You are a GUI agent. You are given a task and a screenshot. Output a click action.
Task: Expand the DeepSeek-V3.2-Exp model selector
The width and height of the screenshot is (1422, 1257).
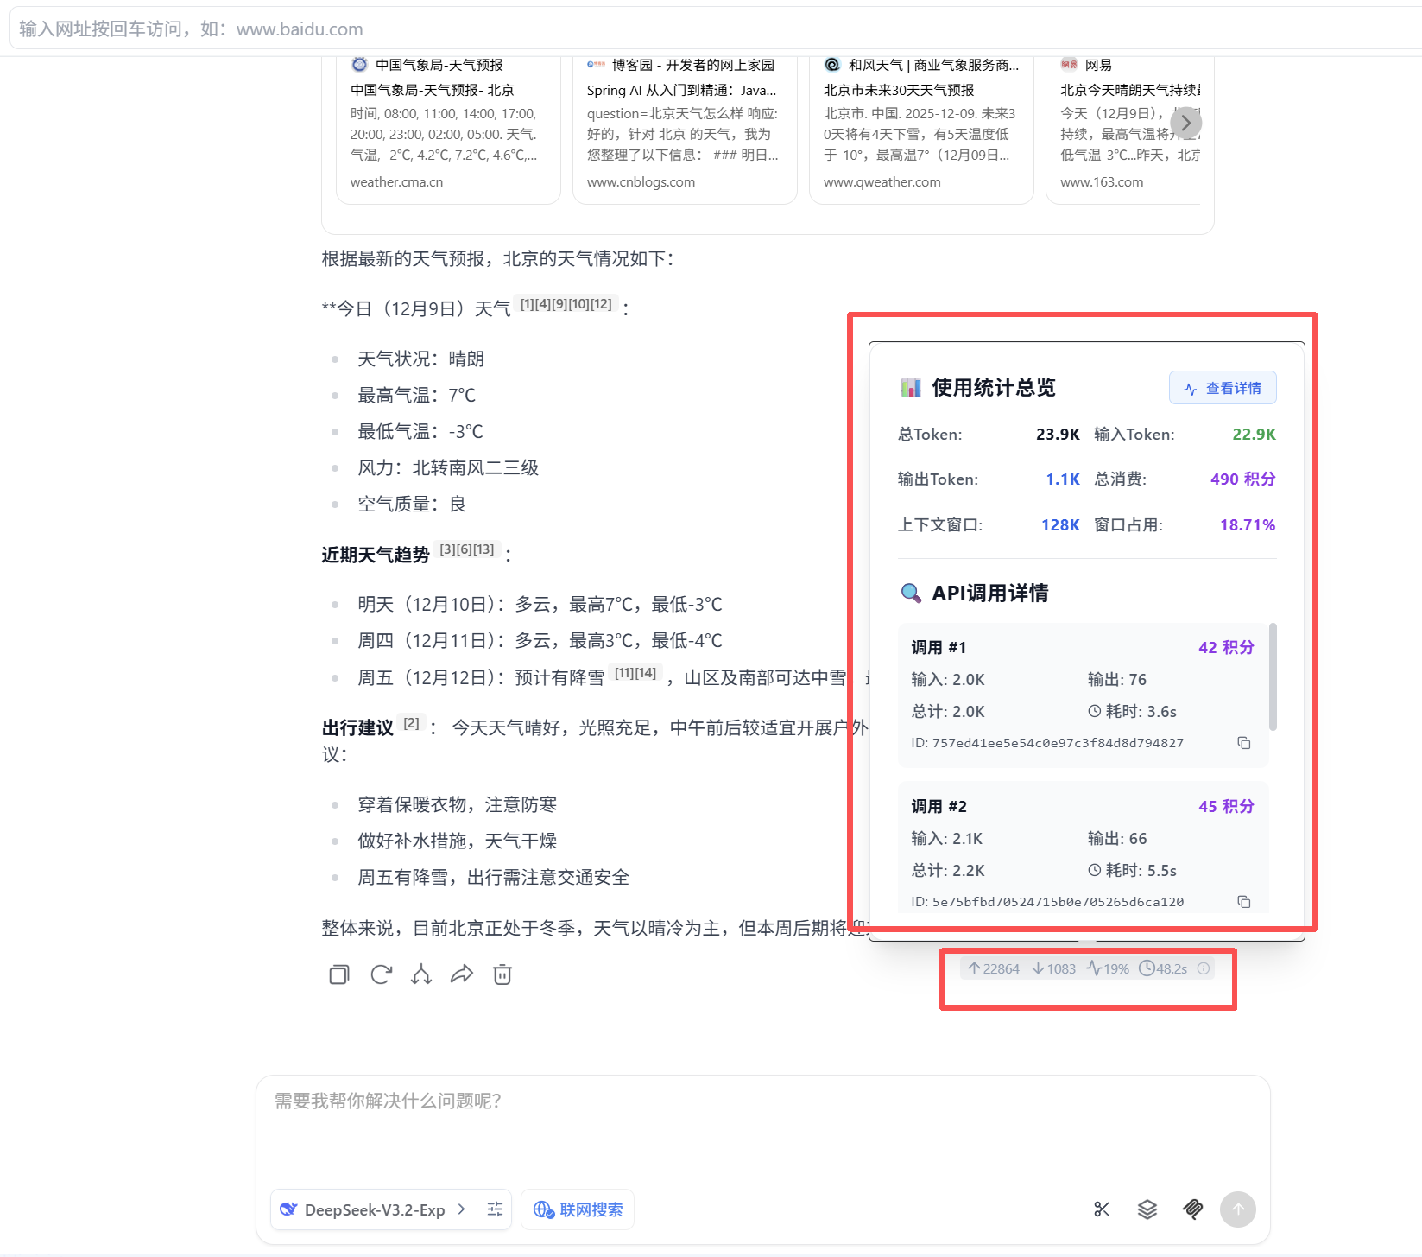click(376, 1209)
